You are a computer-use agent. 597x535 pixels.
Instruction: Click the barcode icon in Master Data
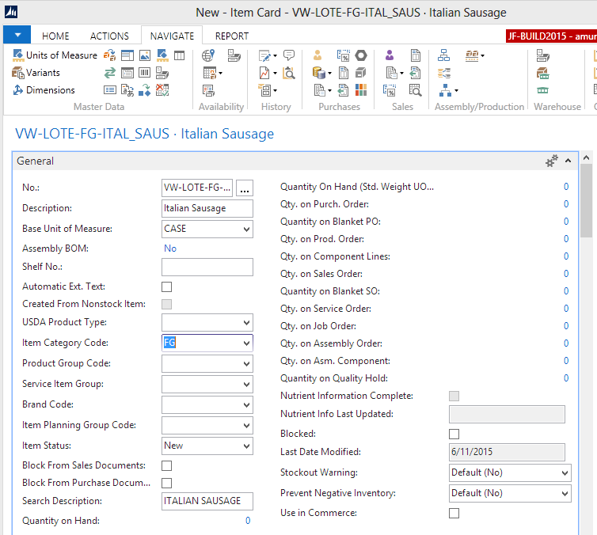[145, 73]
